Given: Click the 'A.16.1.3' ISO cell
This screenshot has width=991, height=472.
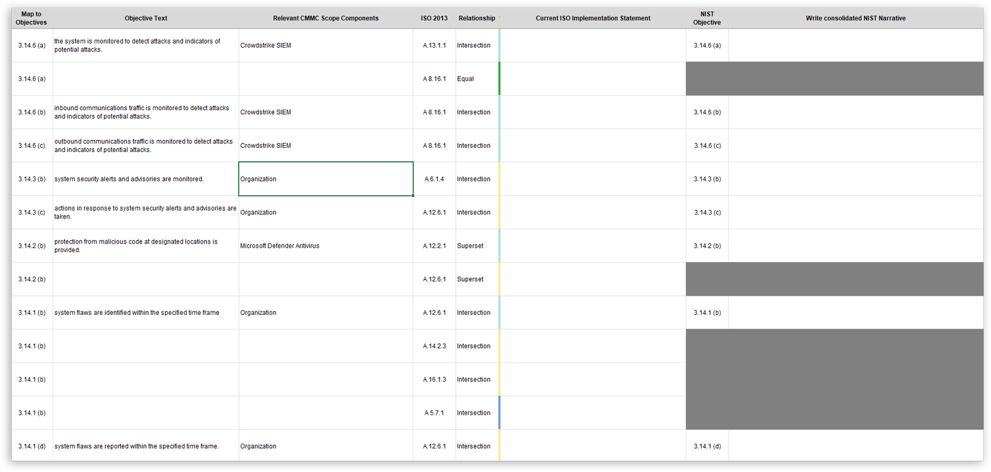Looking at the screenshot, I should click(x=434, y=380).
